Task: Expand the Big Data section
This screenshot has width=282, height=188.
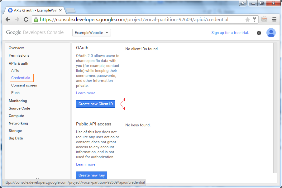Action: [16, 138]
